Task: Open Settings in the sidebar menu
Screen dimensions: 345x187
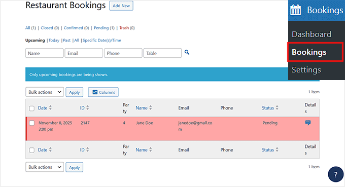Action: coord(306,70)
